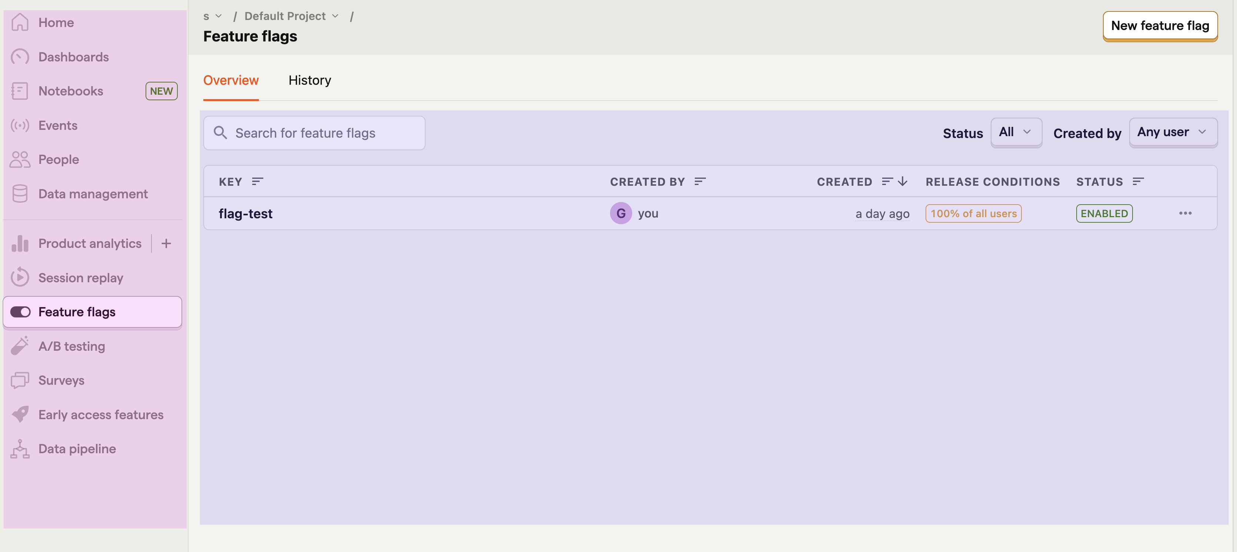Open A/B testing flask icon
The height and width of the screenshot is (552, 1237).
[x=20, y=346]
